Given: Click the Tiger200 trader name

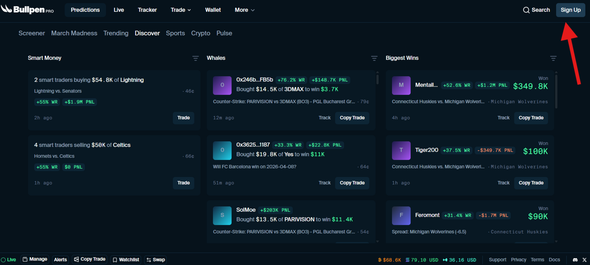Looking at the screenshot, I should [427, 150].
